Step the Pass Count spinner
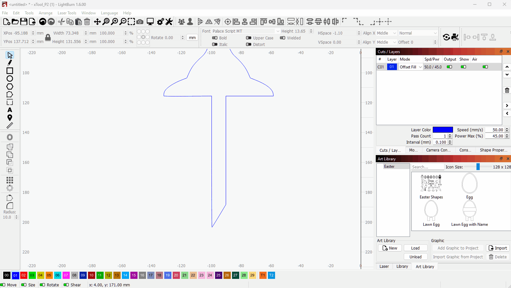Viewport: 511px width, 288px height. pyautogui.click(x=450, y=136)
